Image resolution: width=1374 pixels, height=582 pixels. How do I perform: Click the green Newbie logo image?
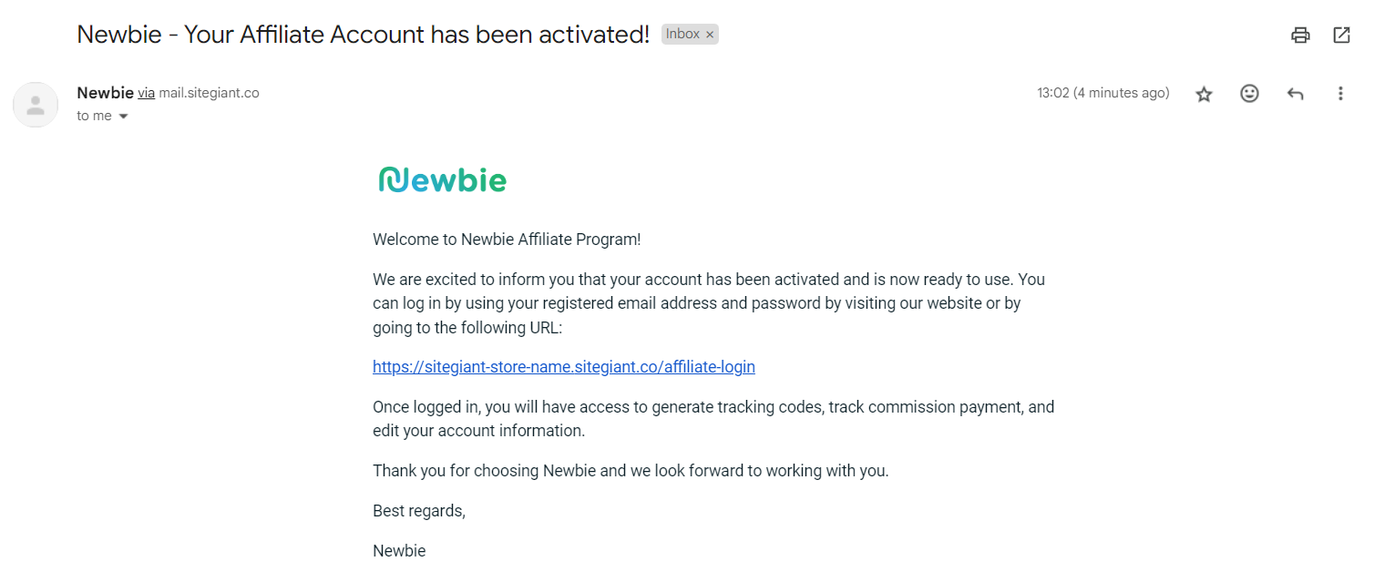pos(443,180)
